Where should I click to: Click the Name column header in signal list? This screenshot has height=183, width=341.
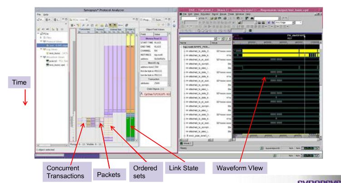tap(195, 43)
